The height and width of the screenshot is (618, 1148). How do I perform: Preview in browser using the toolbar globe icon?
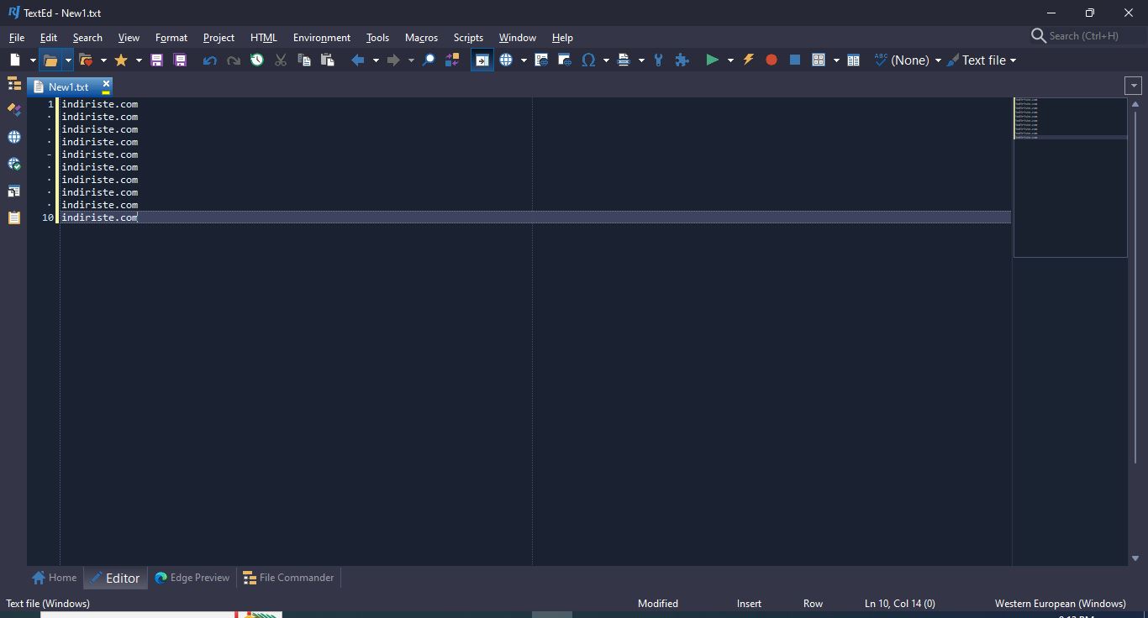(x=506, y=60)
